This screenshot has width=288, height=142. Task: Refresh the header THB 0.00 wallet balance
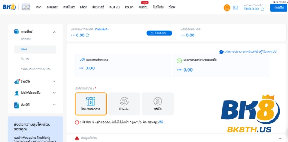point(262,9)
